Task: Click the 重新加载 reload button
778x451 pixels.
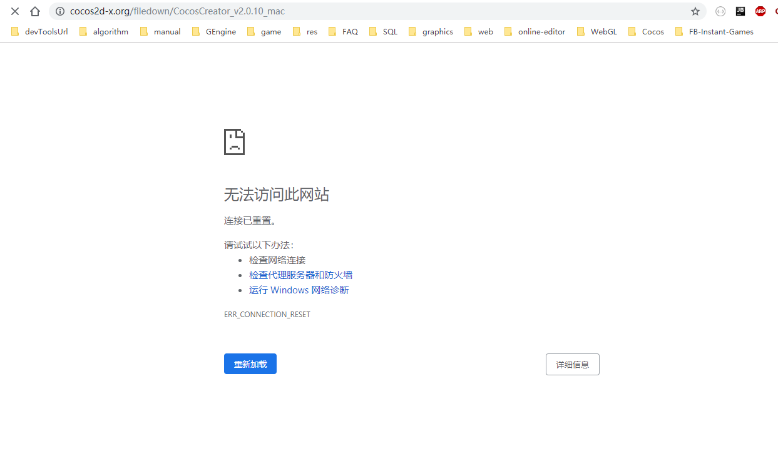Action: click(250, 364)
